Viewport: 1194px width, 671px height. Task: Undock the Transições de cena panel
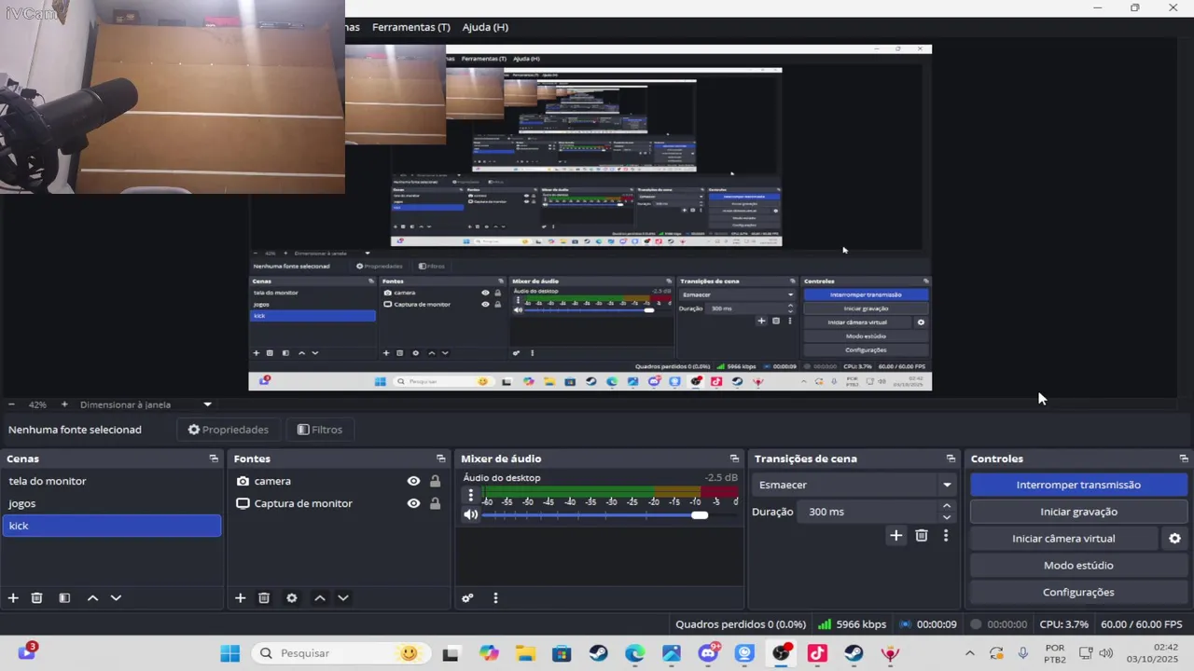(951, 459)
